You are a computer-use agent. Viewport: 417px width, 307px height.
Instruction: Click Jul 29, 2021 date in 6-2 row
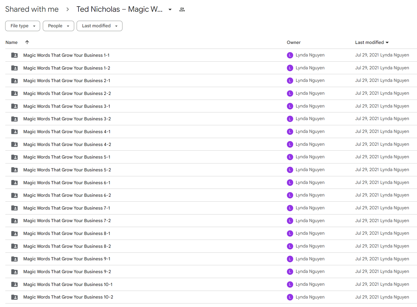(367, 195)
